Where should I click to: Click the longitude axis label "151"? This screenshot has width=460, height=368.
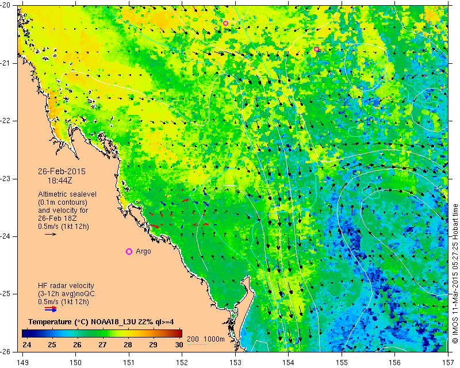(129, 363)
